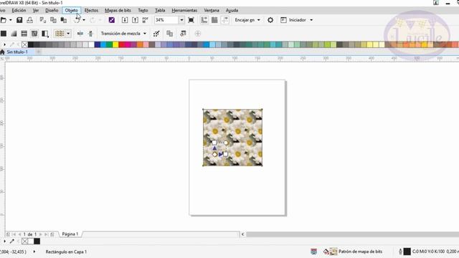
Task: Click the Publish to PDF icon
Action: (145, 20)
